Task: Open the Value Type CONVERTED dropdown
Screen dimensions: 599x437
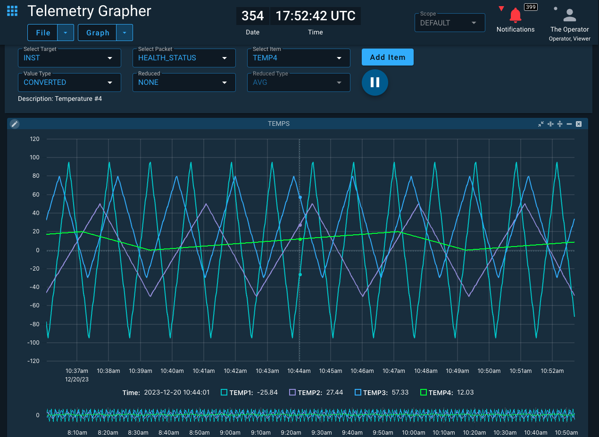Action: point(69,82)
